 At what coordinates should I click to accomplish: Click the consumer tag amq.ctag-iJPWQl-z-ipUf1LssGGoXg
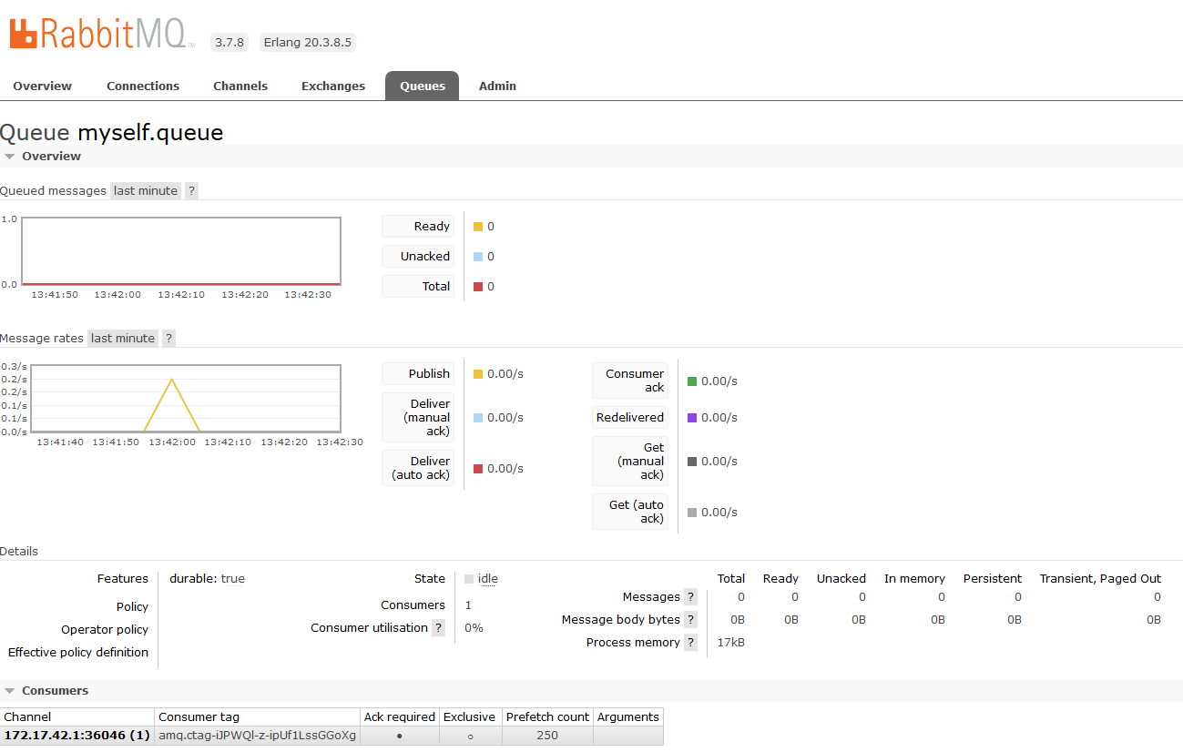pos(258,736)
